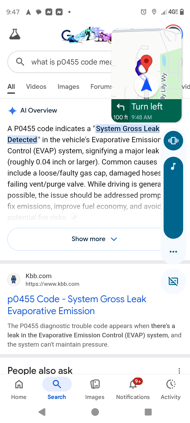This screenshot has width=190, height=423.
Task: Toggle the vibrate ringer mode button
Action: (x=173, y=141)
